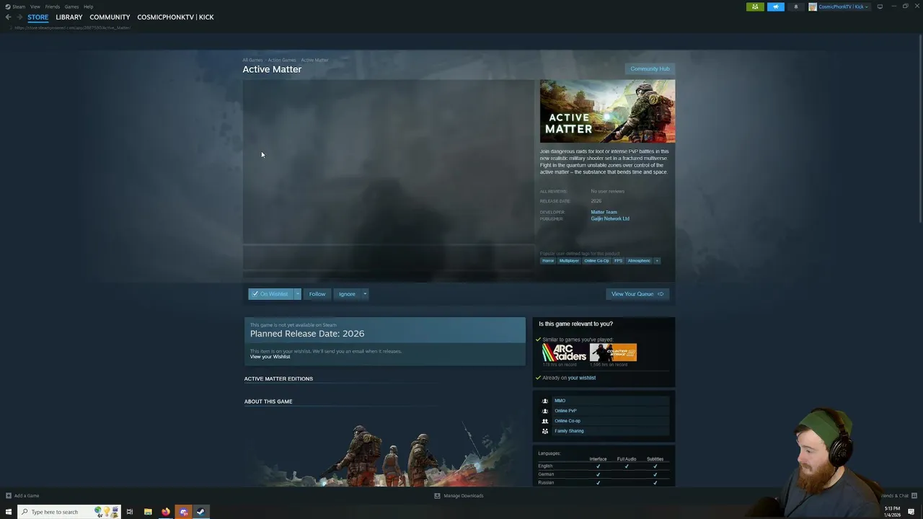
Task: Click the Follow button
Action: coord(317,294)
